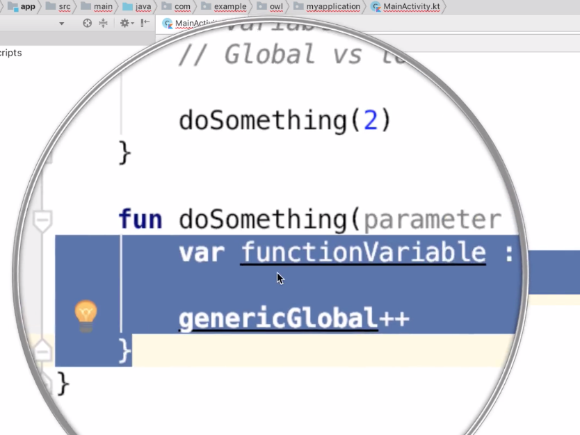Select the myapplication breadcrumb
The height and width of the screenshot is (435, 580).
pos(327,6)
